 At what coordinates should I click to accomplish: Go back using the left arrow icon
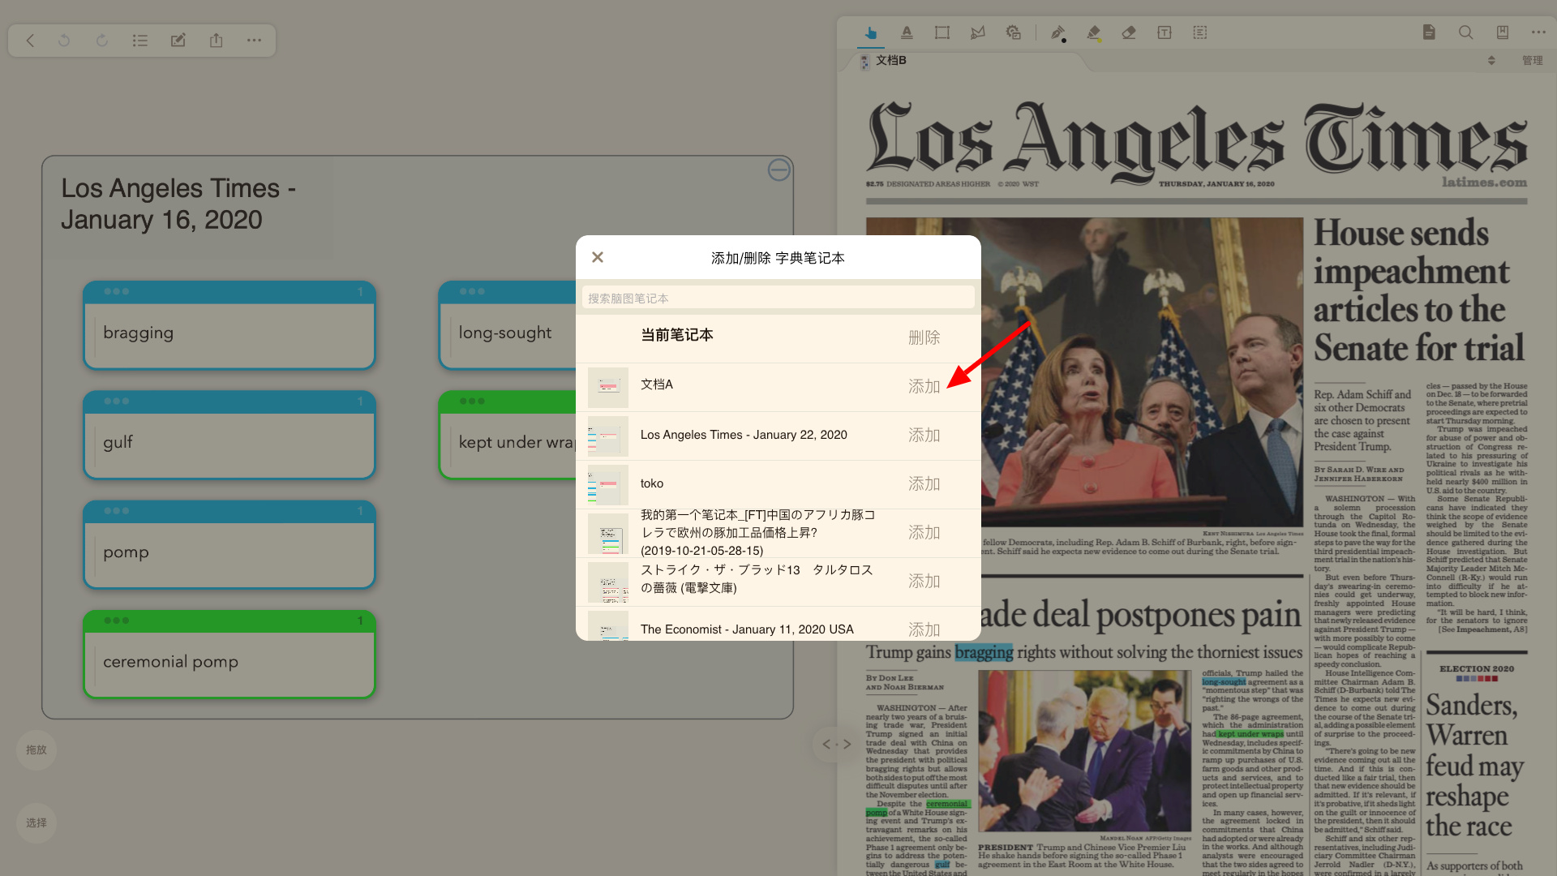point(30,41)
